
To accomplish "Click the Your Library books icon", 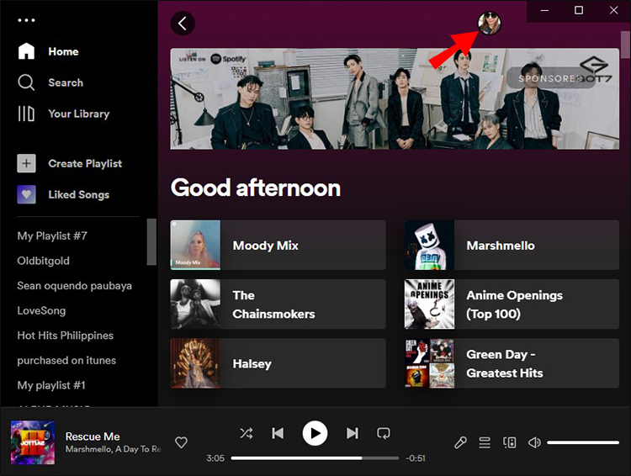I will [26, 114].
